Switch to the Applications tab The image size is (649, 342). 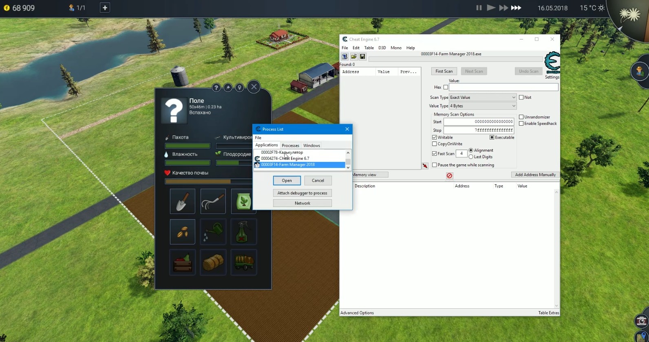267,145
